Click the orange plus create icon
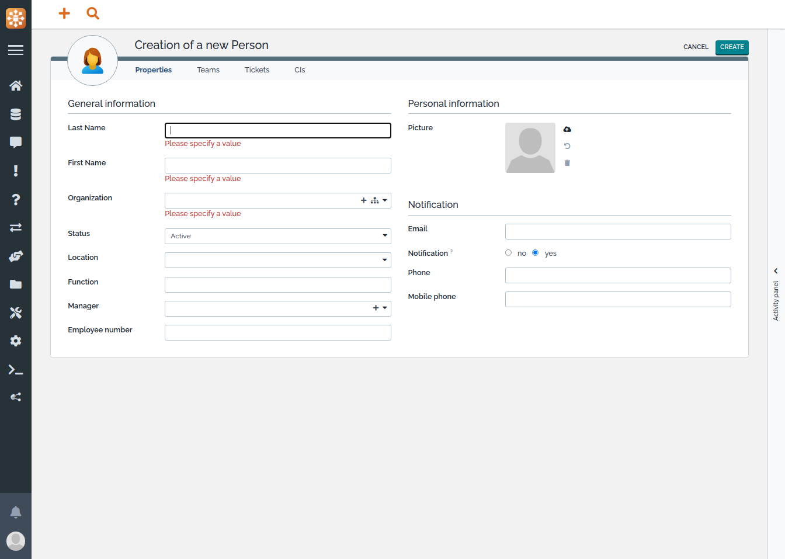 click(64, 13)
